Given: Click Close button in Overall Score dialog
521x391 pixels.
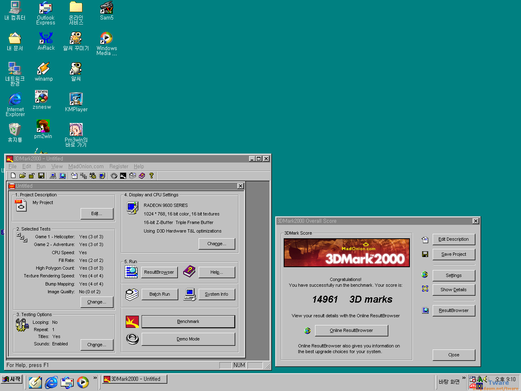Looking at the screenshot, I should click(x=454, y=355).
